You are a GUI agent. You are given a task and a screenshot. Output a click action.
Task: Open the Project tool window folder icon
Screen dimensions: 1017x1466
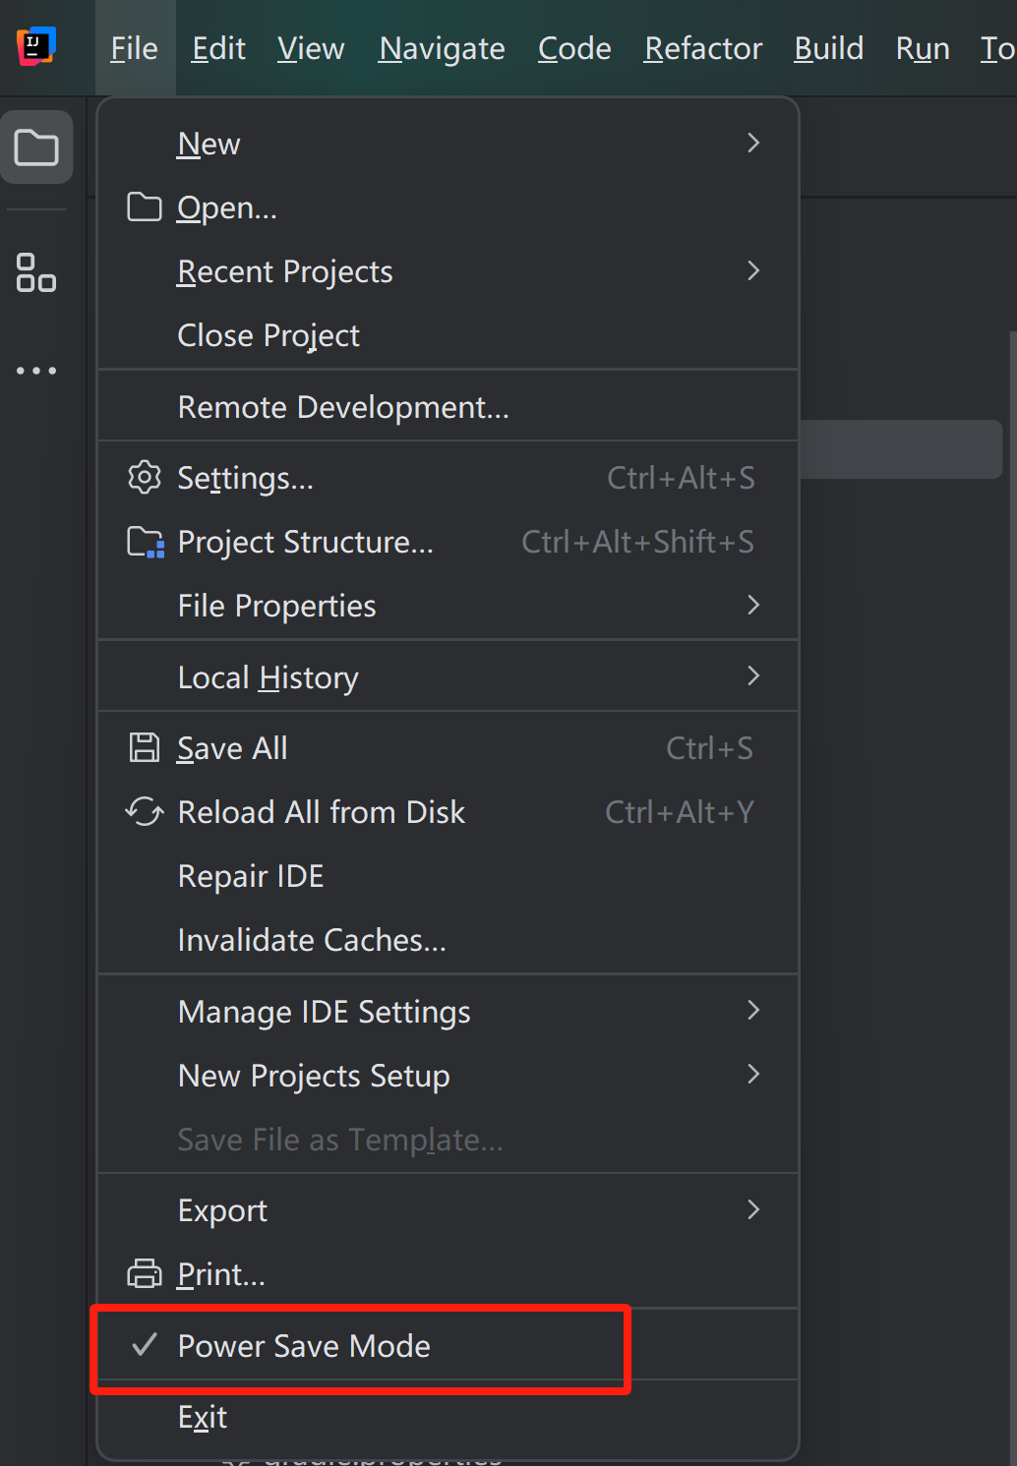tap(36, 147)
